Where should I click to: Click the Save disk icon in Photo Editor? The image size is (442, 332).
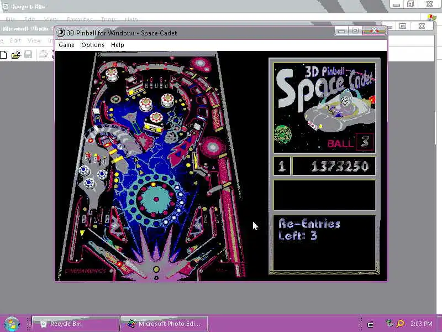tap(28, 54)
